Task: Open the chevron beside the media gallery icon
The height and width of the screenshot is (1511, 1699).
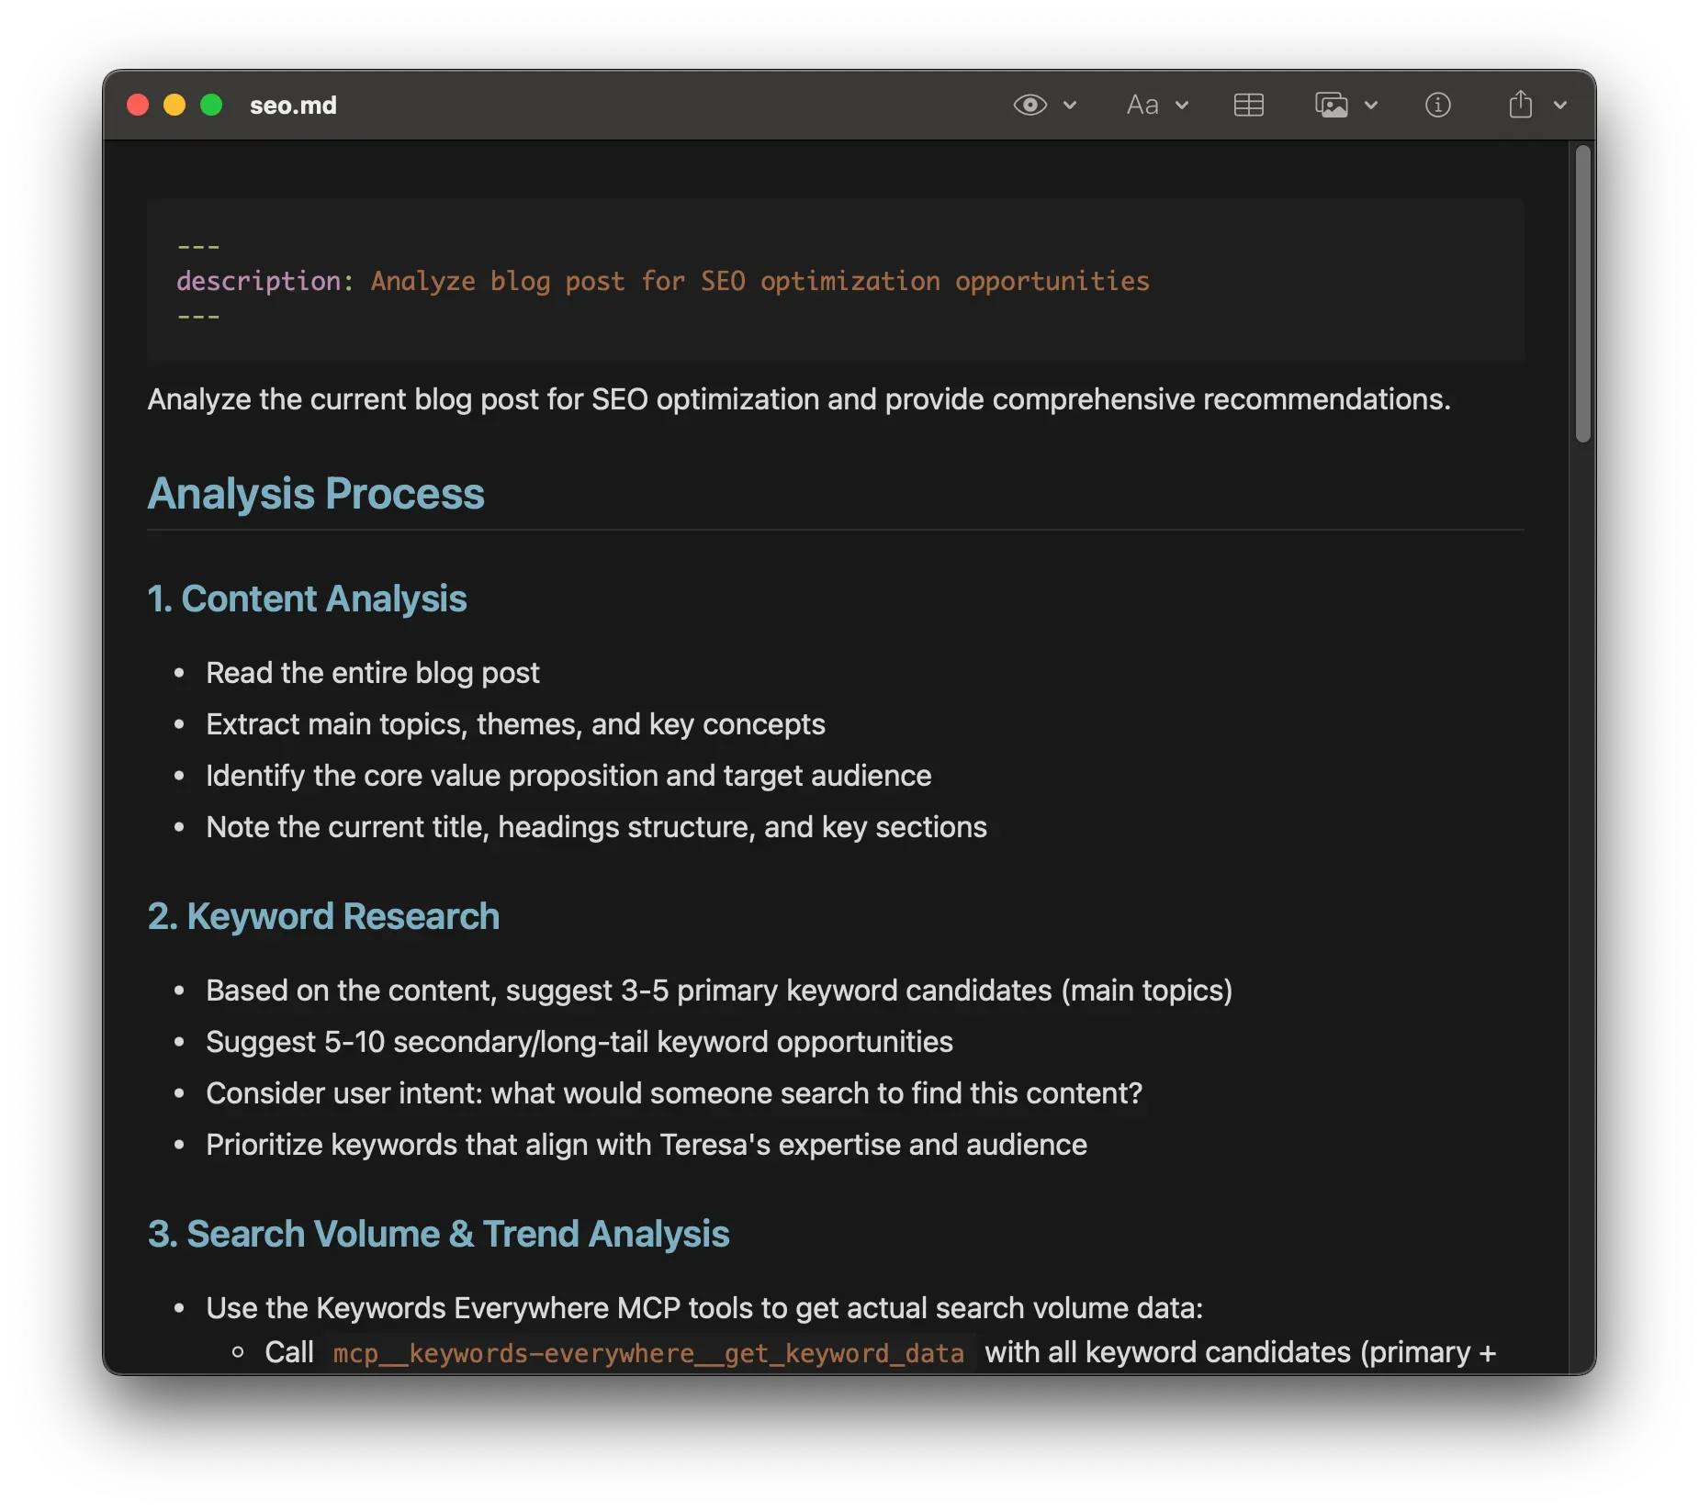Action: click(x=1372, y=105)
